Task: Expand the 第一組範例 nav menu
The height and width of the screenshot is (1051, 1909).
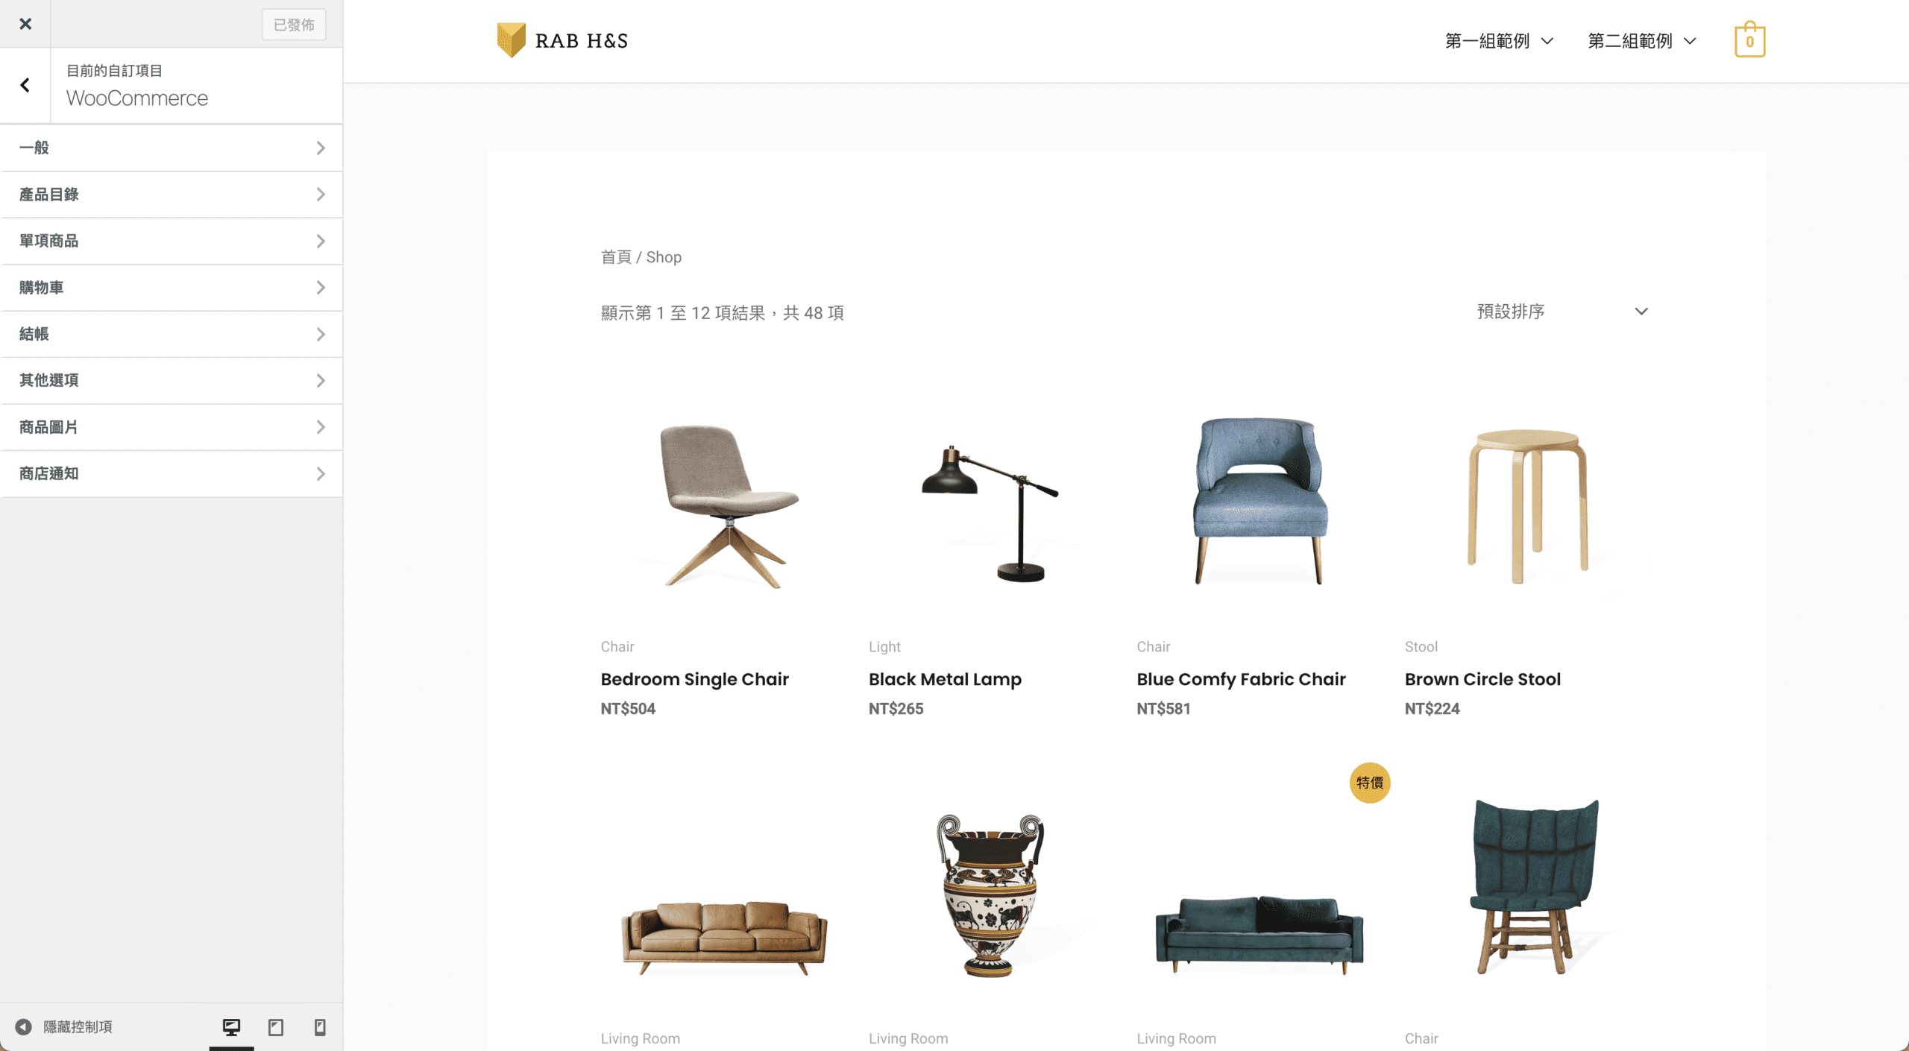Action: [1499, 41]
